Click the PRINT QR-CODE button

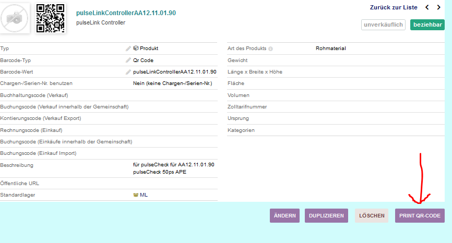pos(420,216)
